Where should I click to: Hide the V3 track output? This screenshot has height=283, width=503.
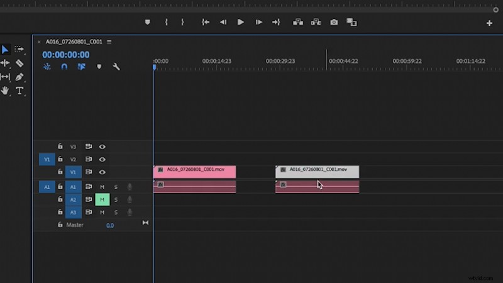tap(102, 147)
